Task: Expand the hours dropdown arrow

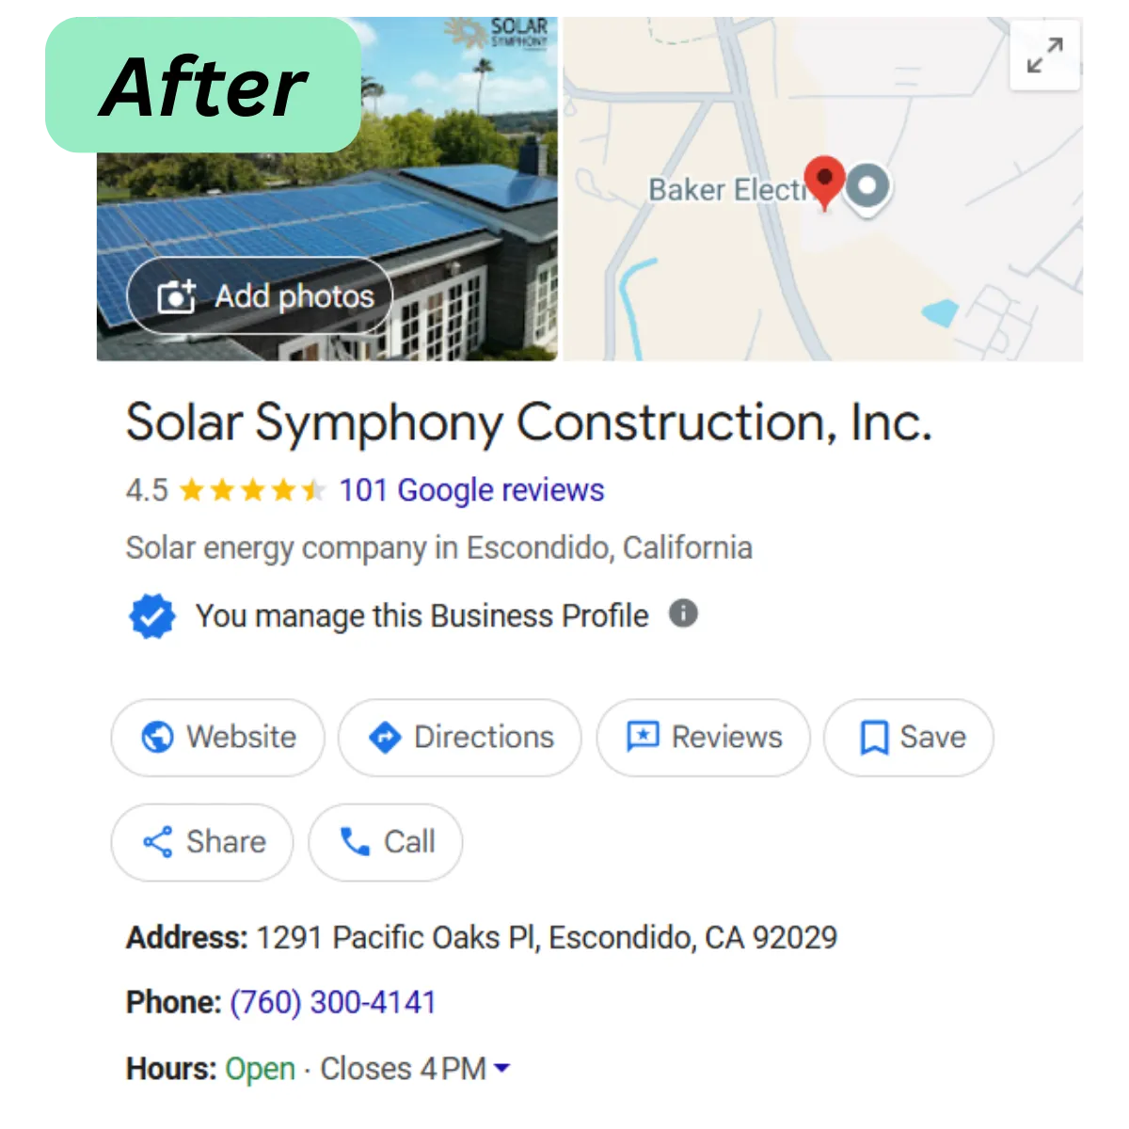Action: tap(501, 1068)
